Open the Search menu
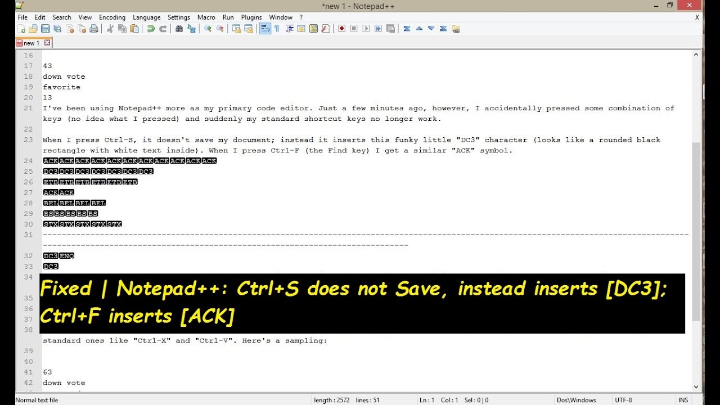This screenshot has width=720, height=405. [x=62, y=17]
